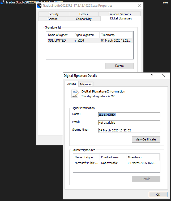This screenshot has height=201, width=171.
Task: Click the sha256 digest algorithm cell
Action: (79, 41)
